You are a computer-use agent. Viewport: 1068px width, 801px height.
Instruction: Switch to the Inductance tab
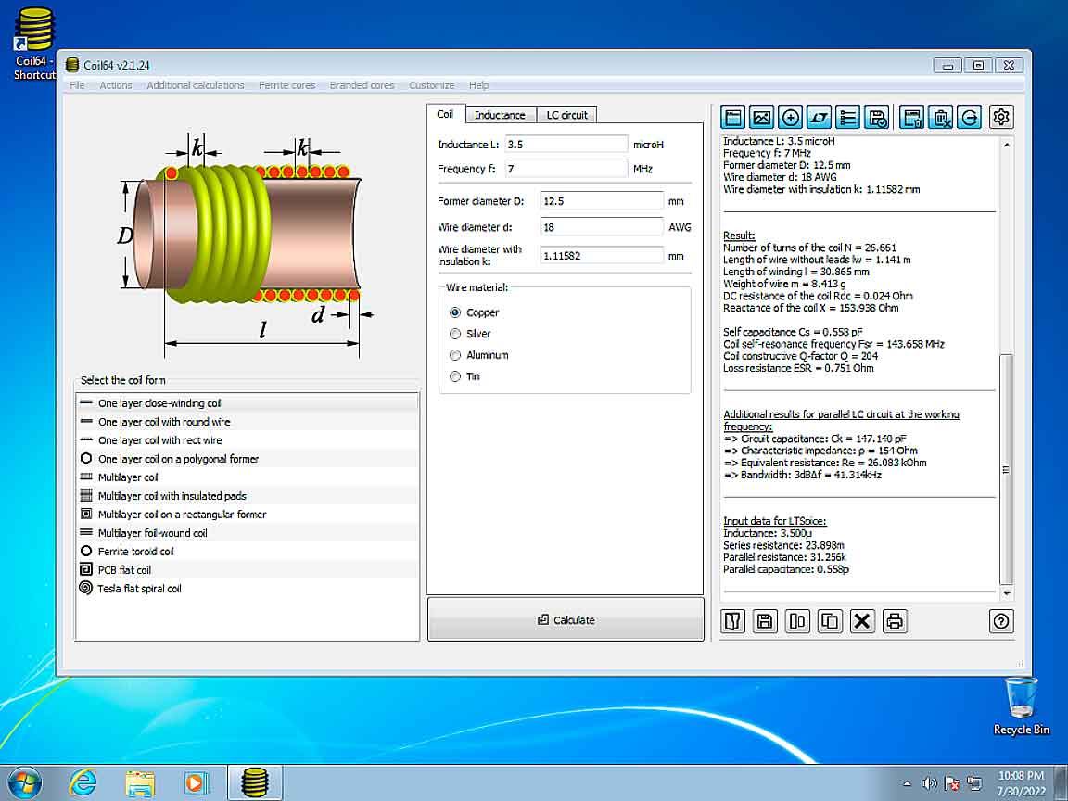(500, 115)
